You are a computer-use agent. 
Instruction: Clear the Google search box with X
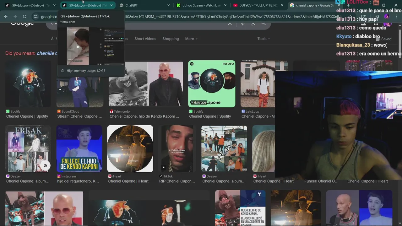pyautogui.click(x=230, y=24)
